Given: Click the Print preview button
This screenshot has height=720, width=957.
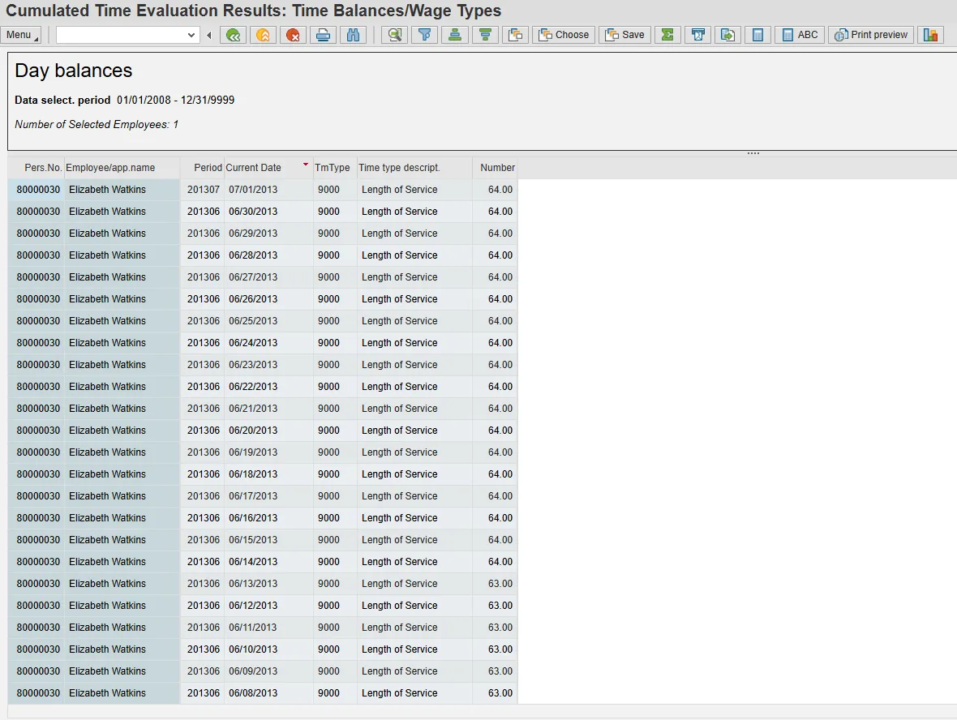Looking at the screenshot, I should pyautogui.click(x=870, y=35).
